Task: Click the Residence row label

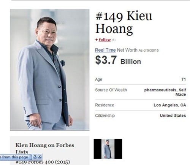Action: pos(104,105)
